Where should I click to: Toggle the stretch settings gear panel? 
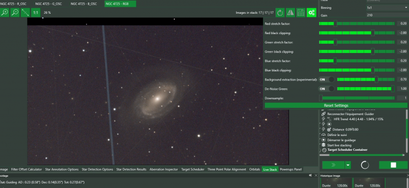[311, 12]
